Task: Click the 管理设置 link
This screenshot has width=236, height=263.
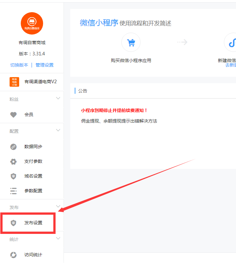Action: click(44, 65)
